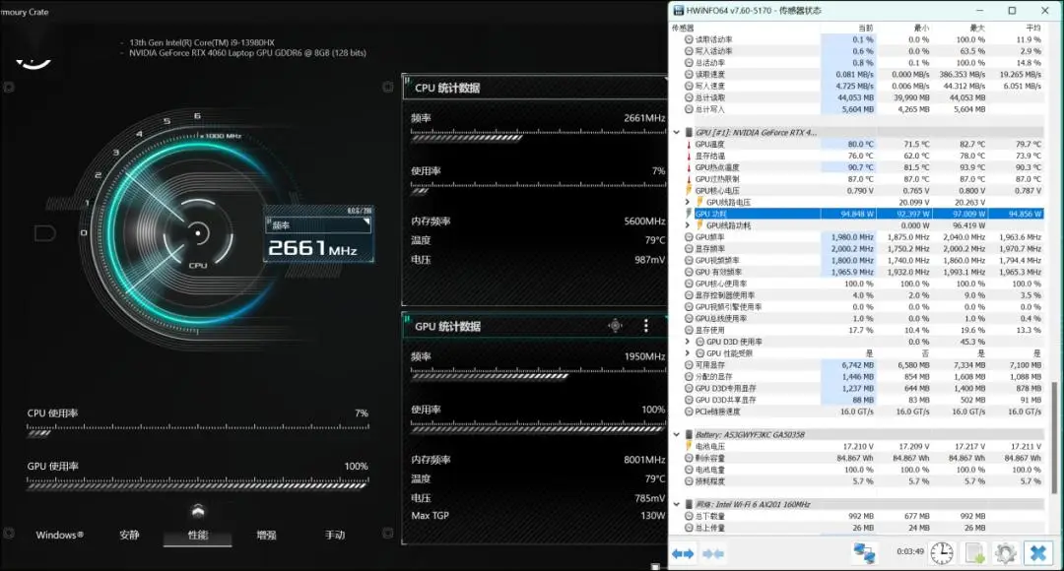This screenshot has width=1064, height=571.
Task: Click the collapse-all arrows icon in HWiNFO toolbar
Action: (712, 553)
